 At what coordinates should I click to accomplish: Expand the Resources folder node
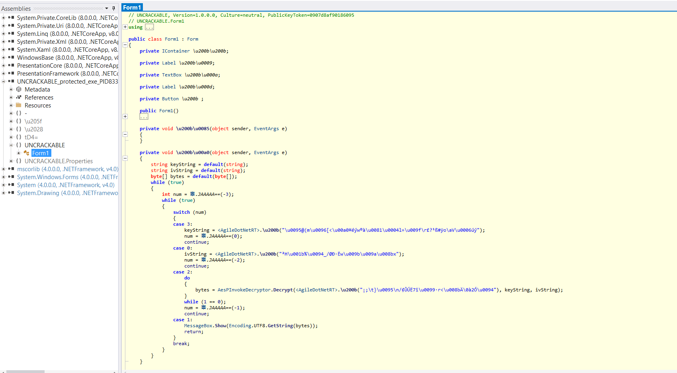(x=11, y=105)
